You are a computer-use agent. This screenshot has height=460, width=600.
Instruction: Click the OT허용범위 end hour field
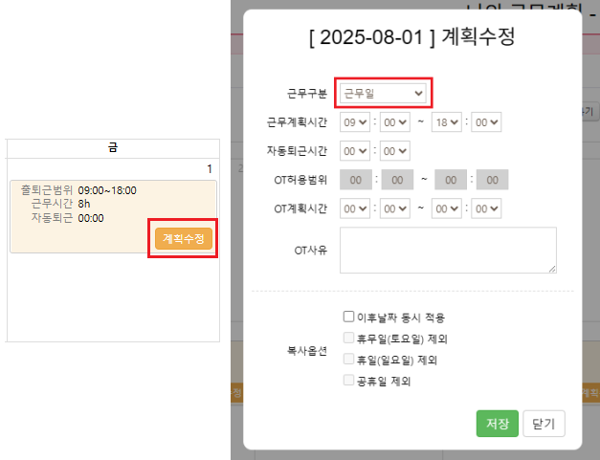tap(451, 180)
